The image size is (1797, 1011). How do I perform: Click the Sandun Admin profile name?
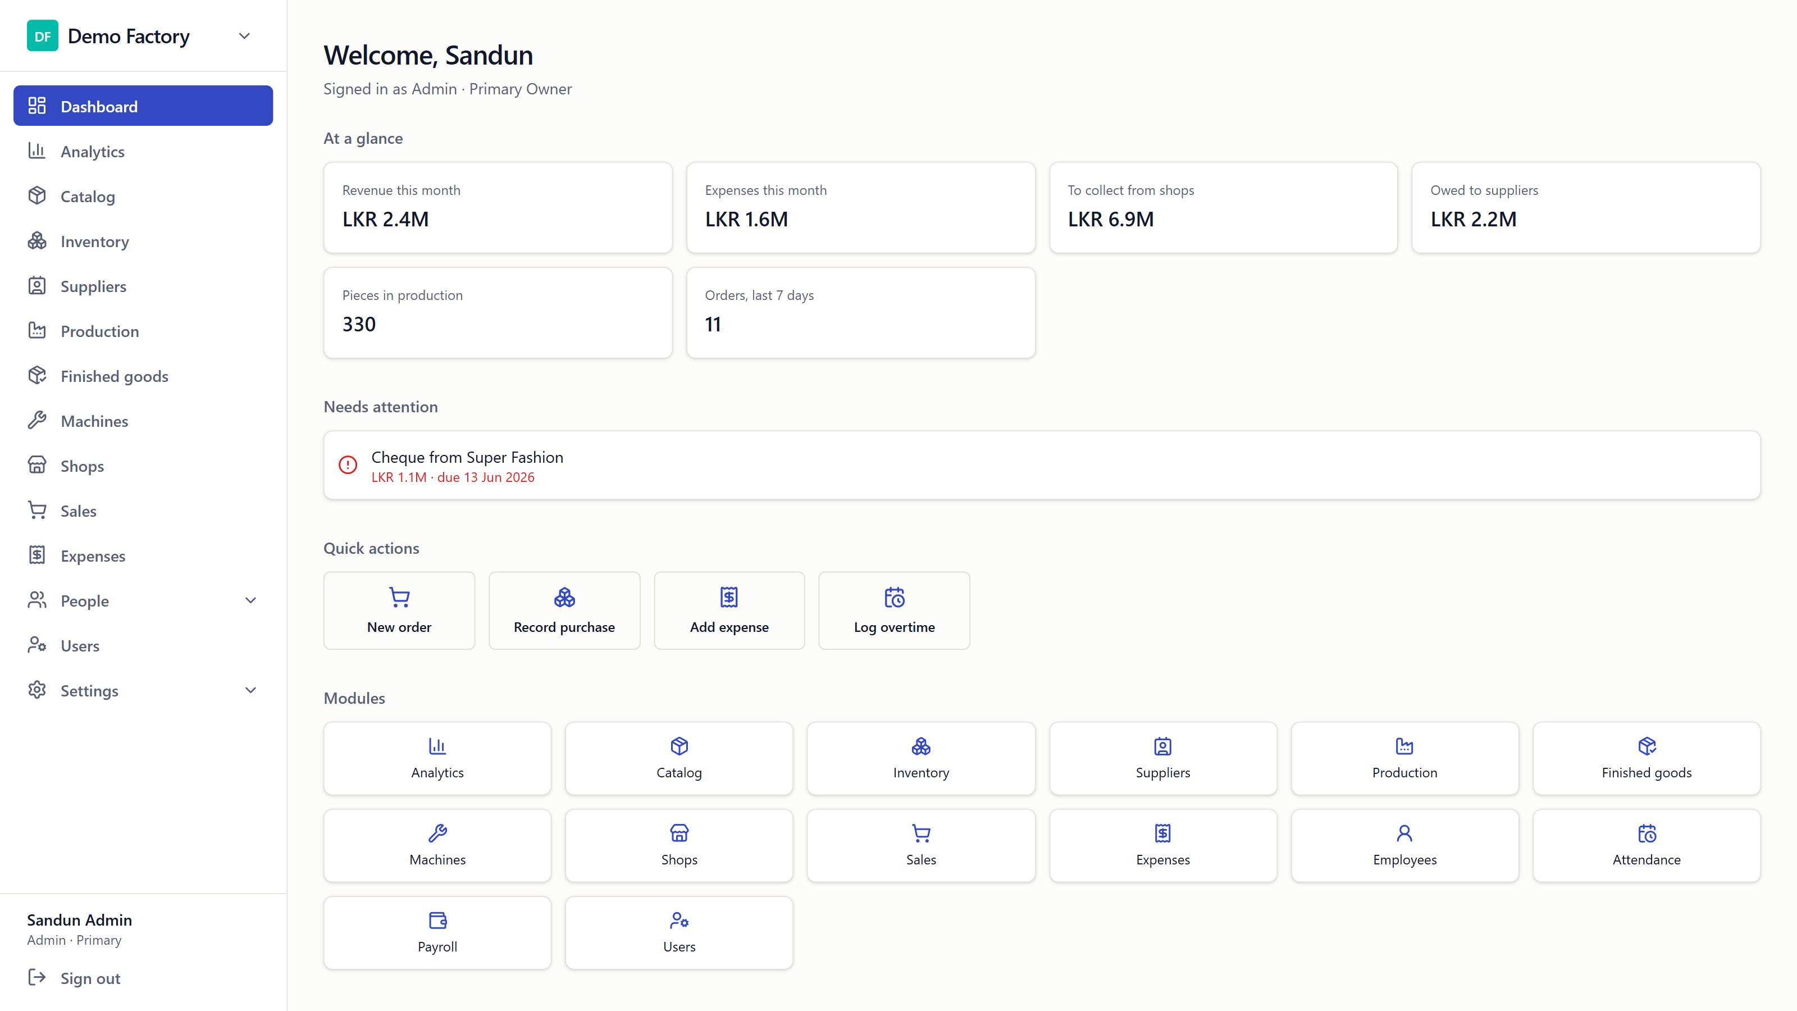pyautogui.click(x=80, y=919)
